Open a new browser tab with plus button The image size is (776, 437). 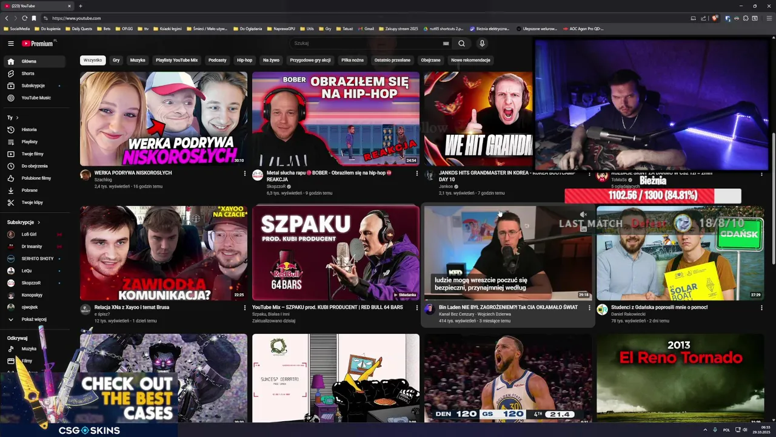tap(80, 6)
